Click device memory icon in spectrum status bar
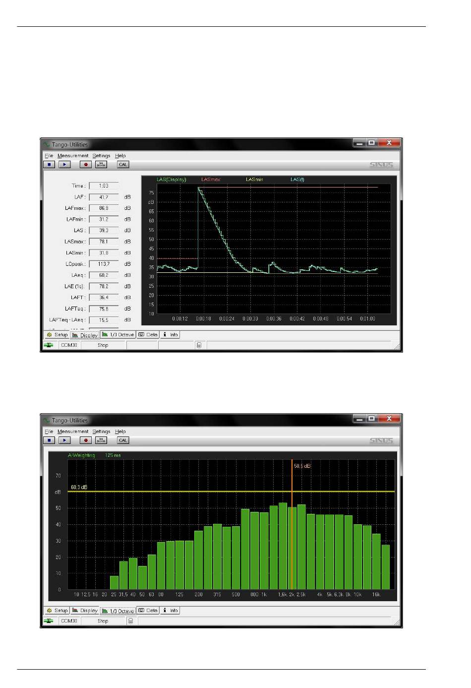This screenshot has height=688, width=471. pos(130,621)
